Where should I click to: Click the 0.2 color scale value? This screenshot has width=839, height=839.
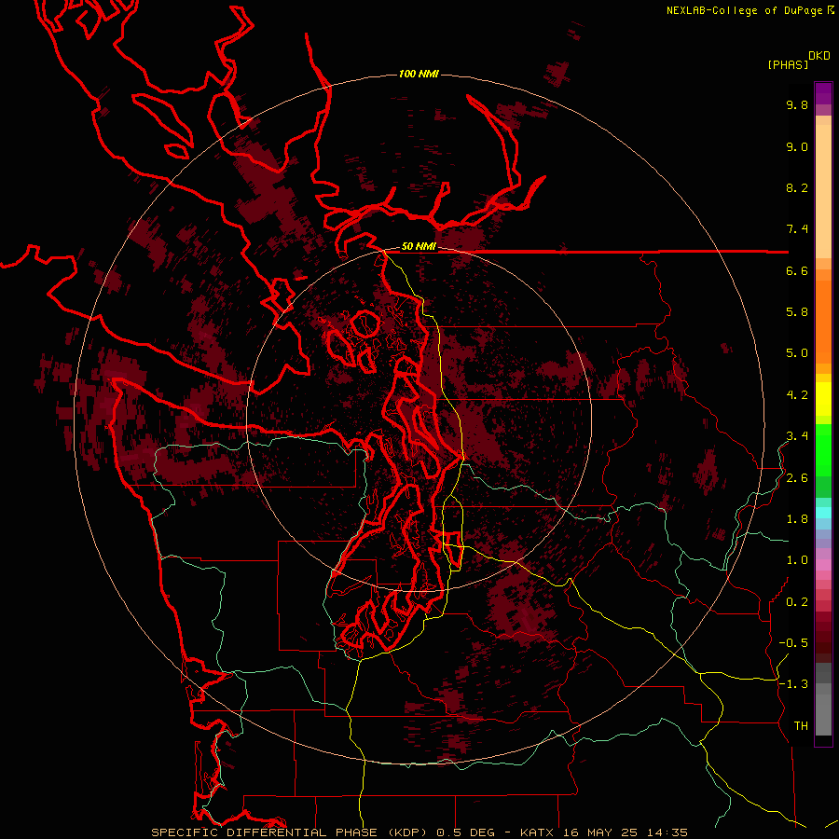(x=797, y=602)
